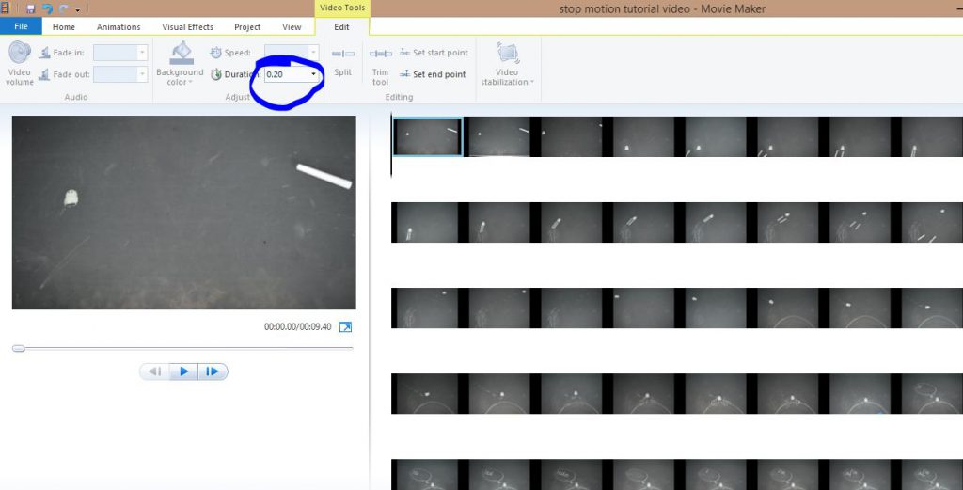Play the video preview
Screen dimensions: 963x490
pos(183,371)
